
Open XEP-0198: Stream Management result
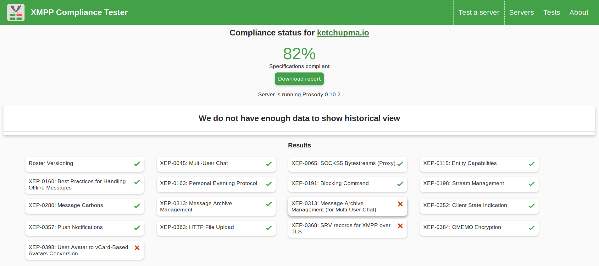pyautogui.click(x=479, y=184)
